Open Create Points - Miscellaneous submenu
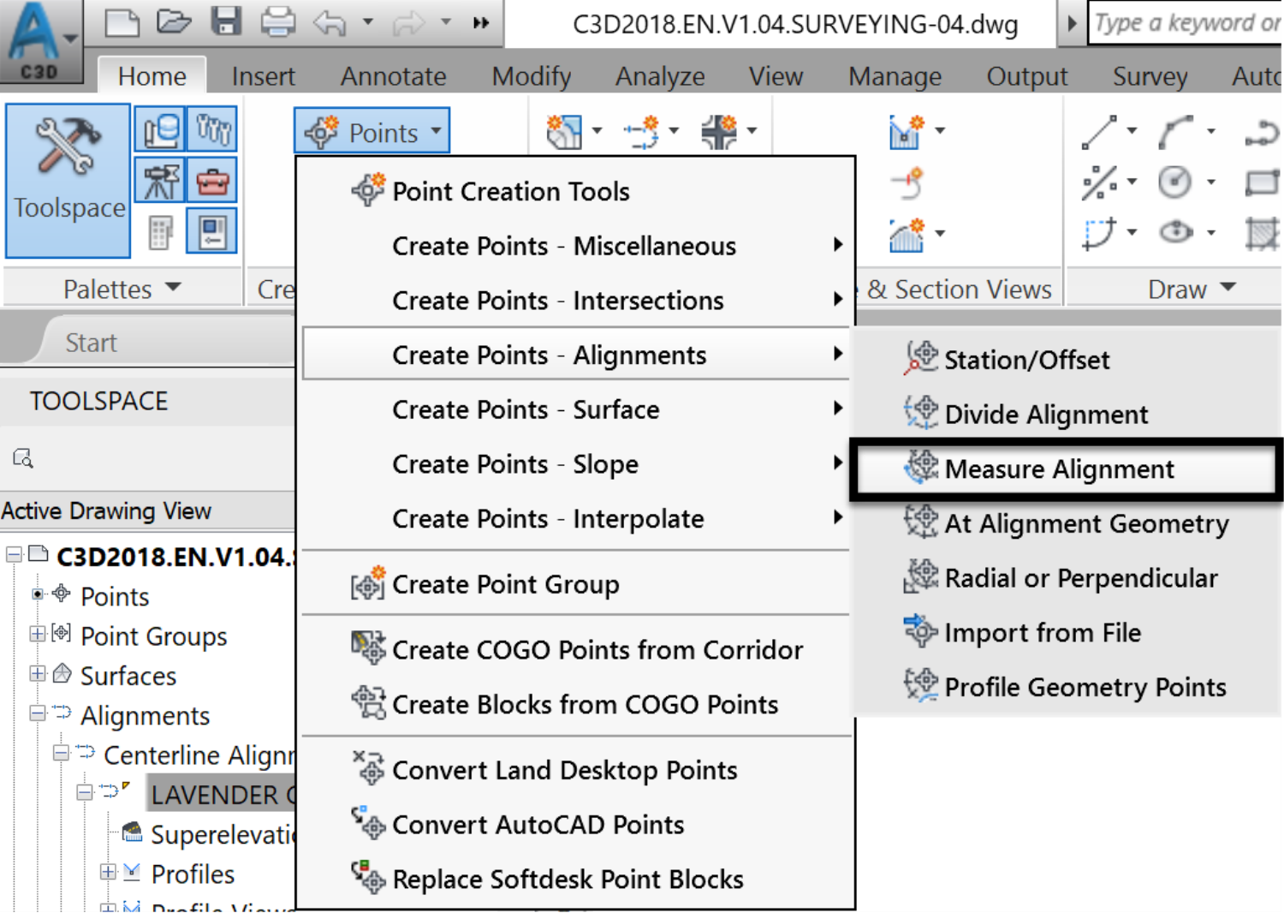Viewport: 1284px width, 913px height. pyautogui.click(x=575, y=246)
